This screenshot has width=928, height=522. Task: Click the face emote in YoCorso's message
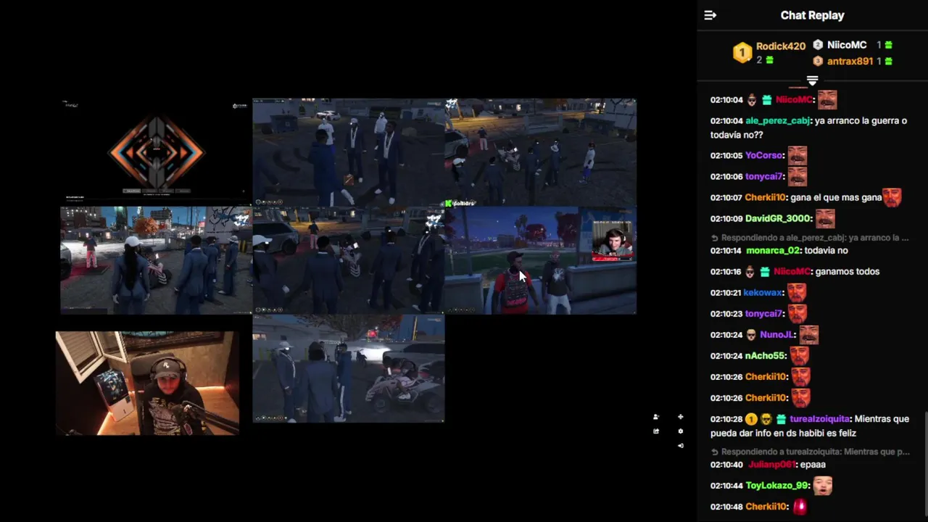797,156
